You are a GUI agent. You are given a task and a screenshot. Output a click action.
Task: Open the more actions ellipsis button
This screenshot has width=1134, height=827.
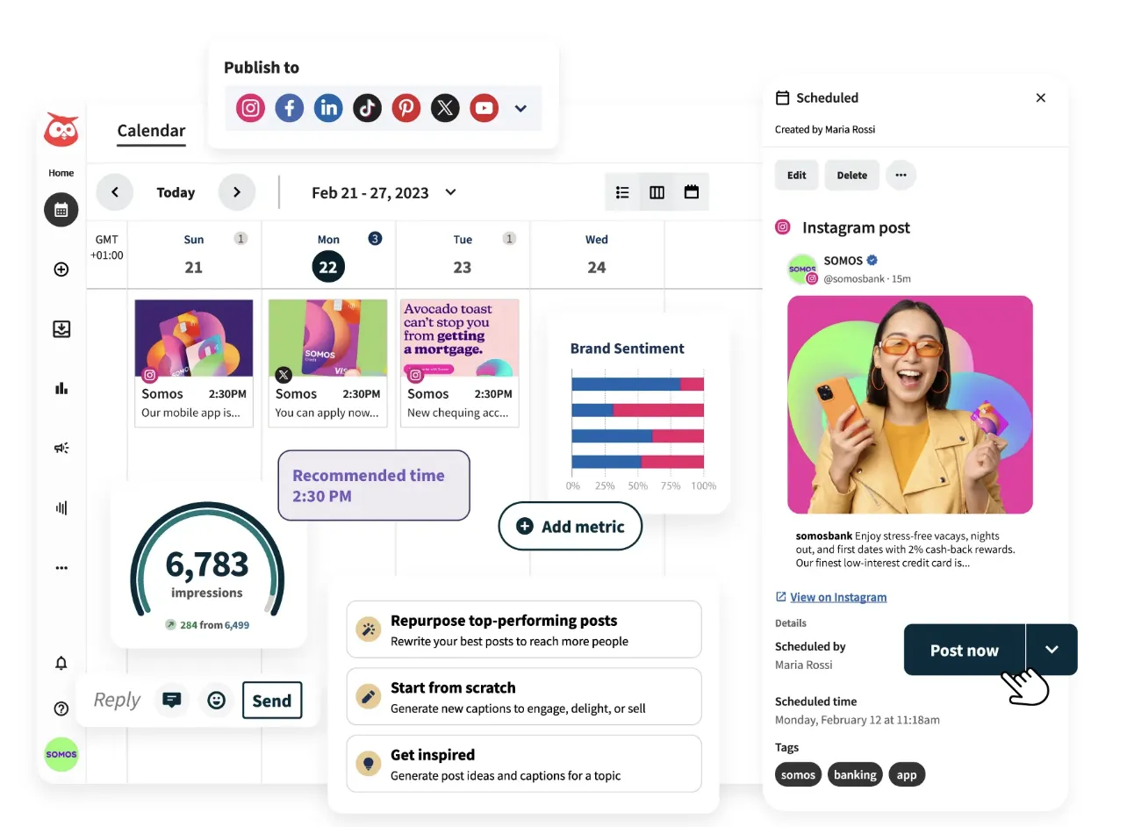coord(901,175)
